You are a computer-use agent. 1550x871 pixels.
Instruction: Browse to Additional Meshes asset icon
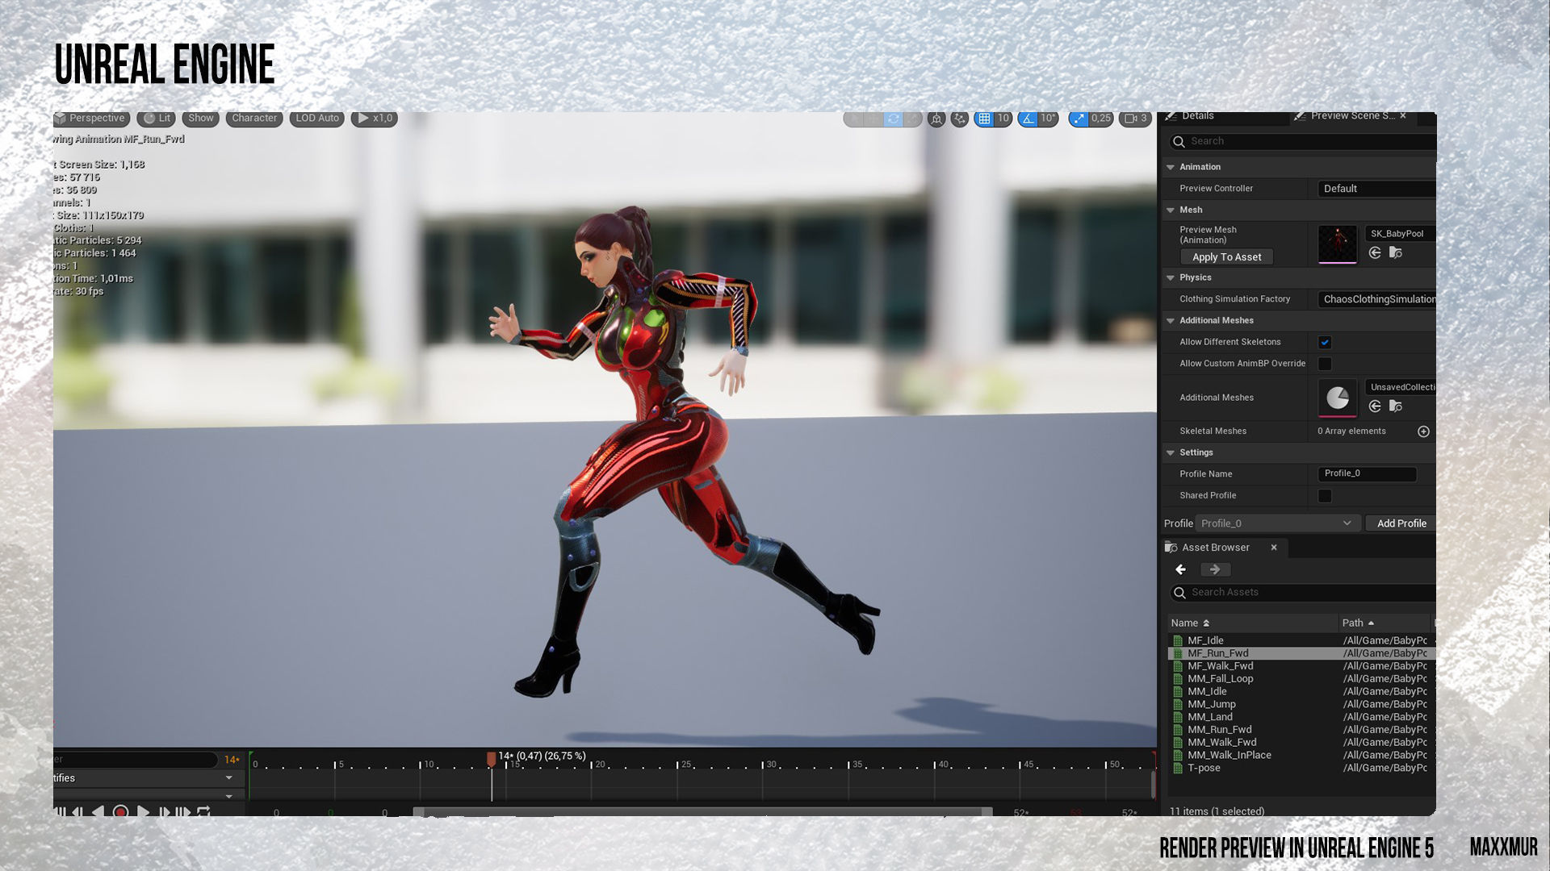1396,406
